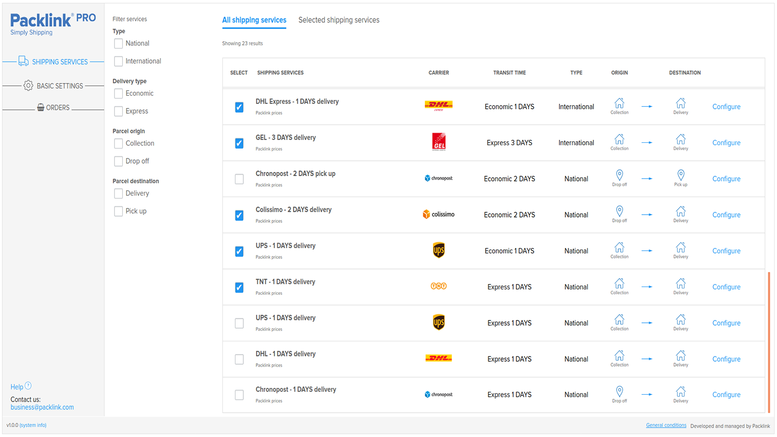777x437 pixels.
Task: Open the General conditions link
Action: tap(666, 425)
